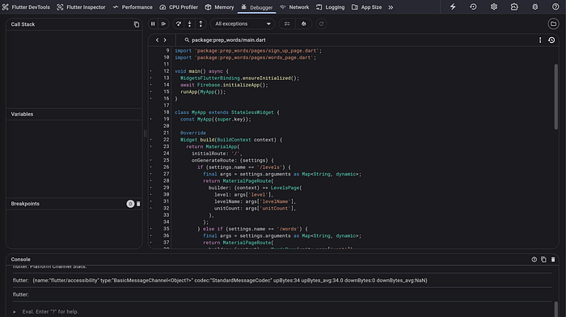Viewport: 566px width, 317px height.
Task: Open the file explorer folder icon
Action: coord(553,23)
